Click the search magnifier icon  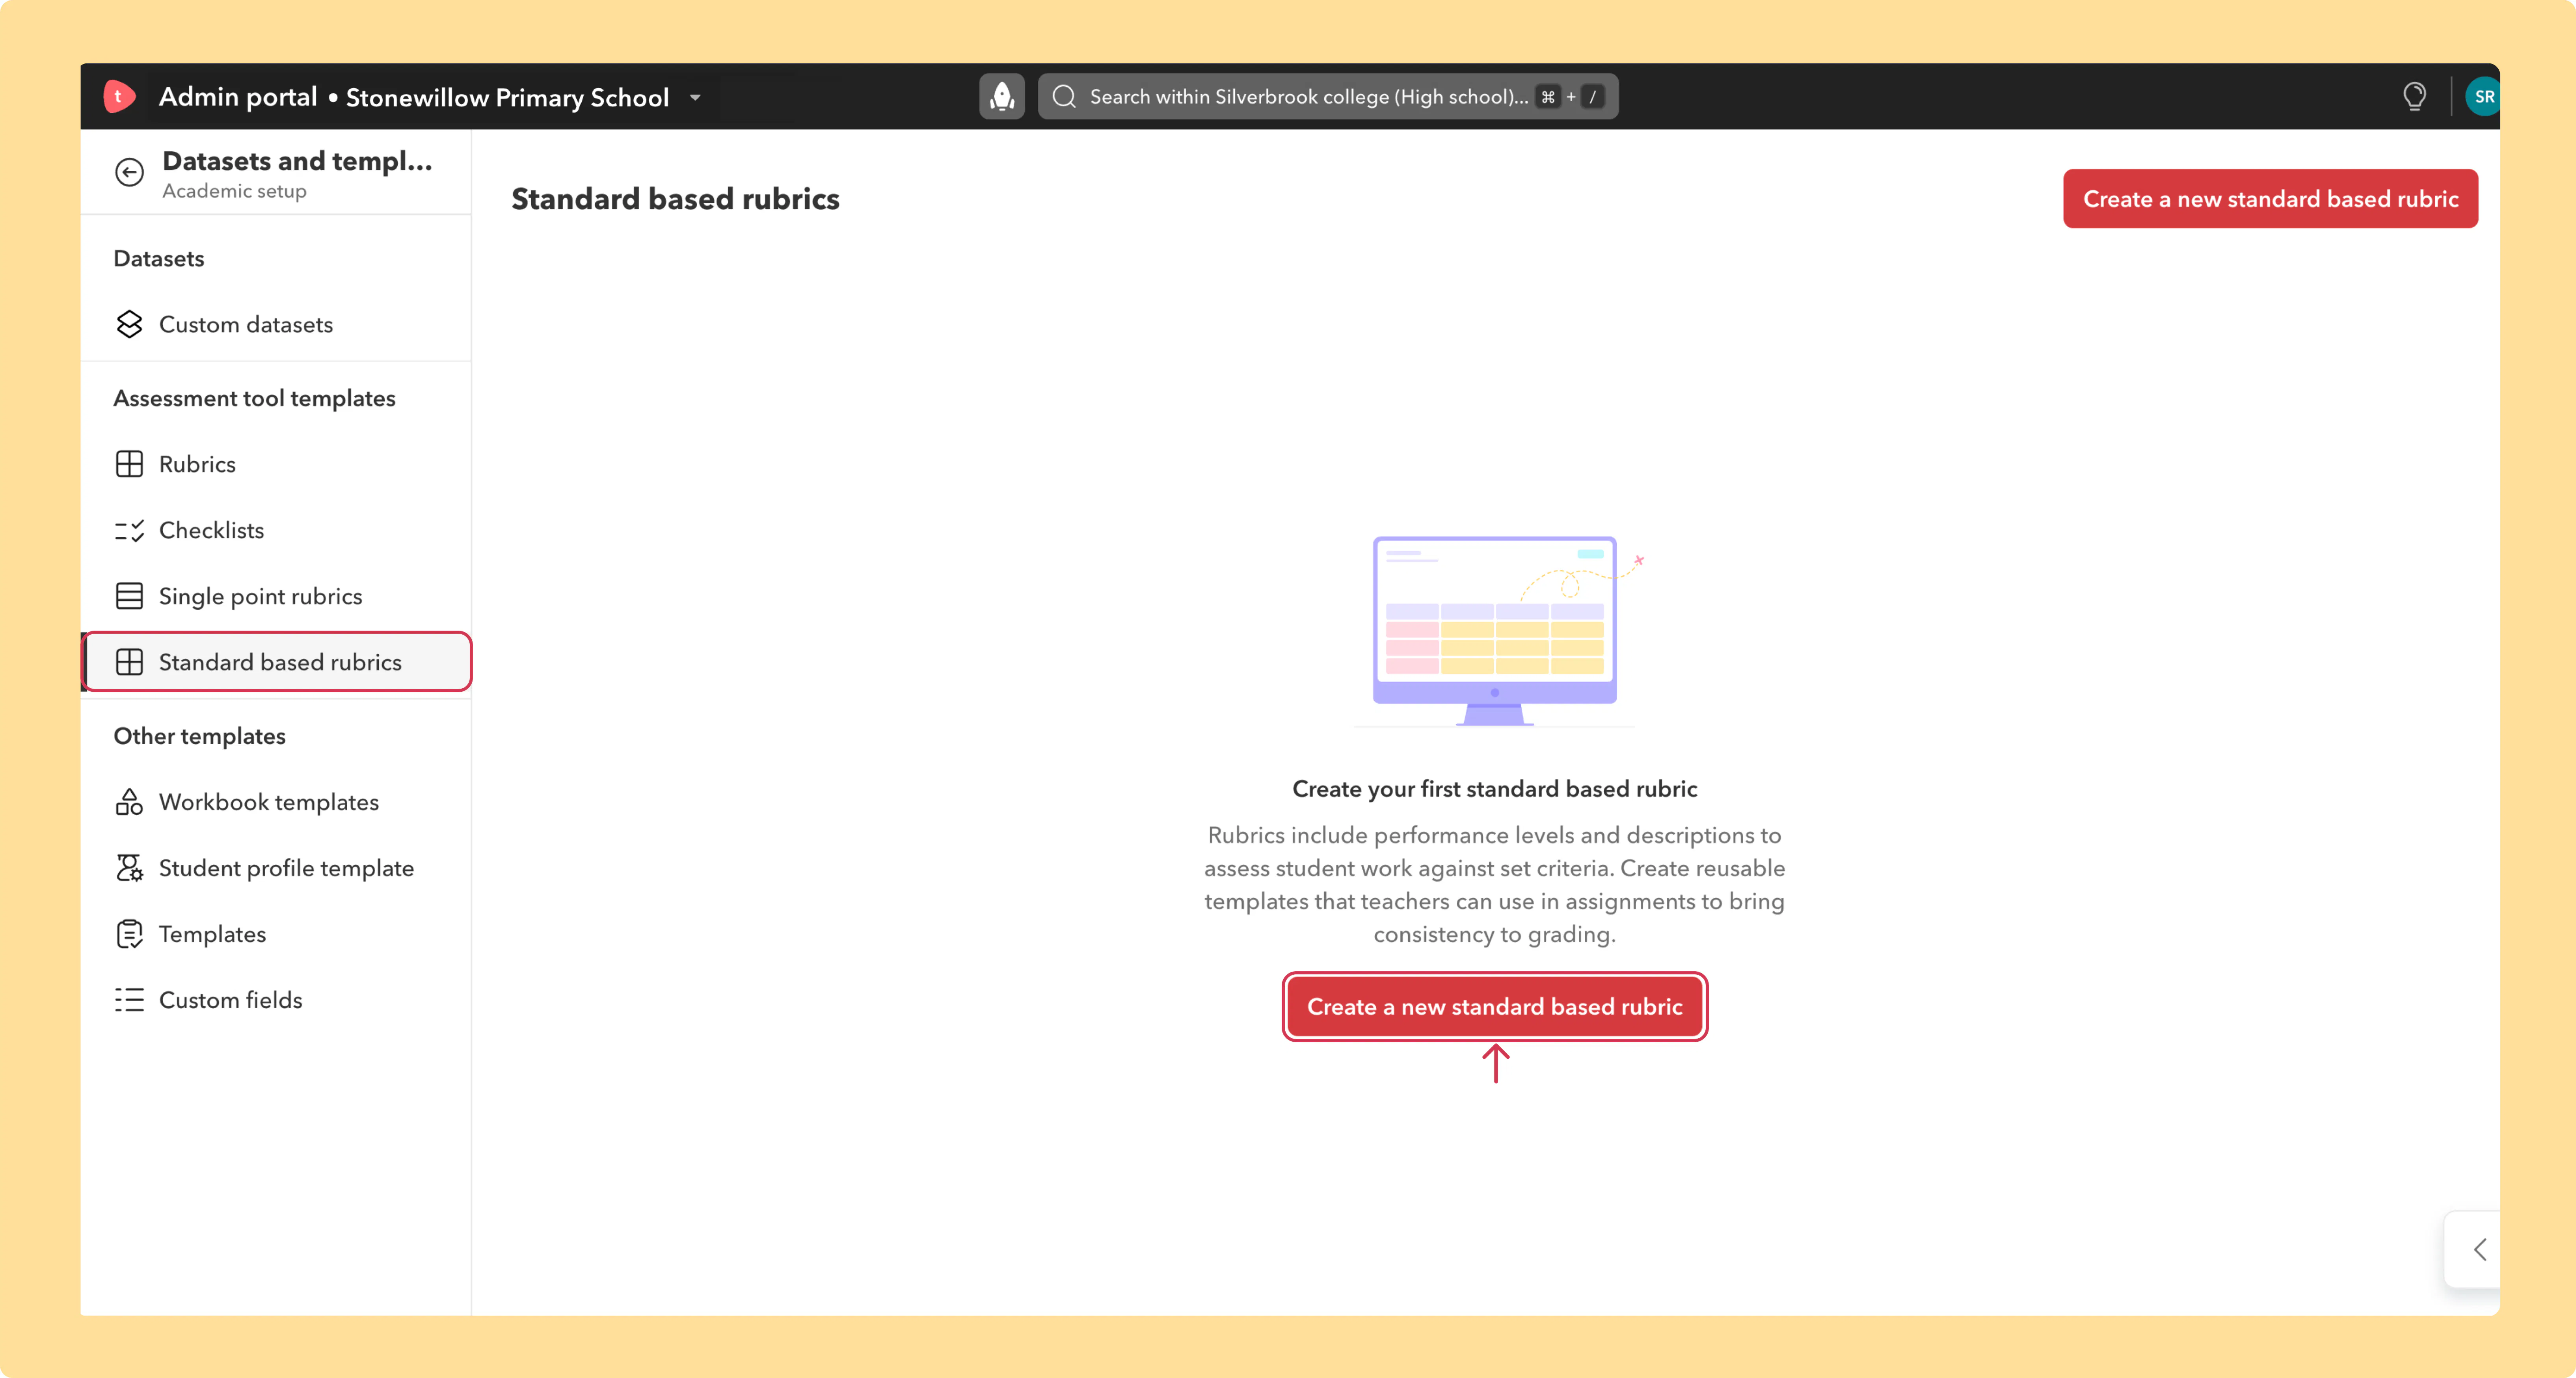click(x=1064, y=96)
